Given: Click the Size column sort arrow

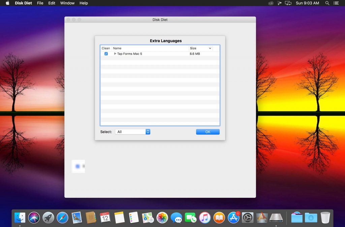Looking at the screenshot, I should point(210,48).
